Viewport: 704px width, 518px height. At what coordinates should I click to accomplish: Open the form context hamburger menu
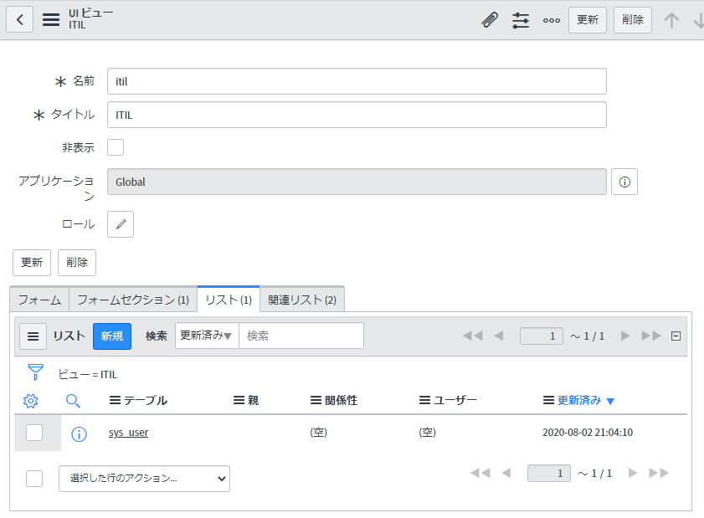click(51, 20)
